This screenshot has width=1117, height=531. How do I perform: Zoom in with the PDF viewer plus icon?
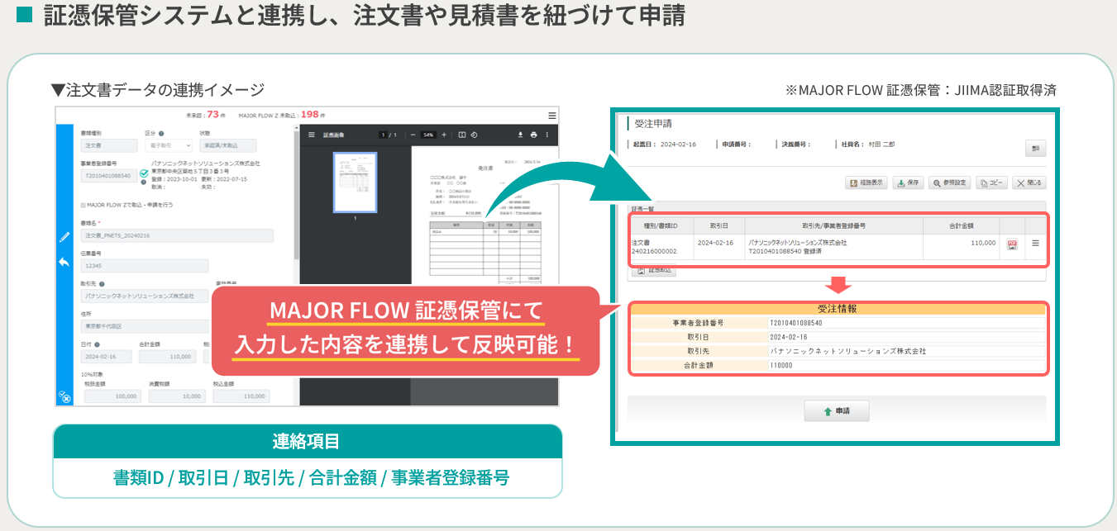[x=444, y=135]
